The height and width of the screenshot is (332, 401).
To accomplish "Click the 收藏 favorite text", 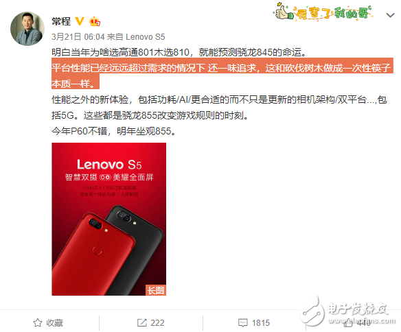I will coord(54,323).
